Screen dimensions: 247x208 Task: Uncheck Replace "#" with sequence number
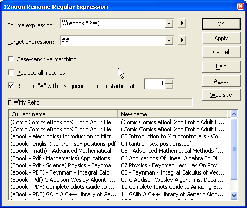coord(11,85)
